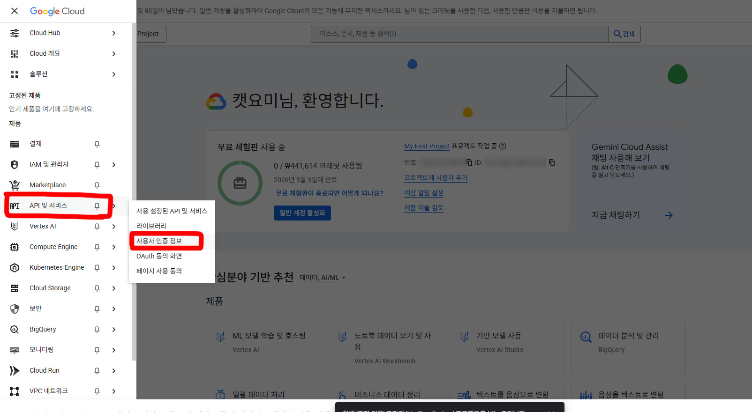Viewport: 752px width, 412px height.
Task: Expand the Vertex AI submenu arrow
Action: pyautogui.click(x=114, y=227)
